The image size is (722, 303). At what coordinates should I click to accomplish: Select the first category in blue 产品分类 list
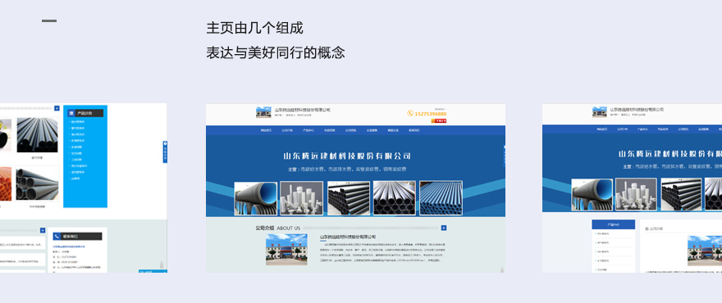78,122
